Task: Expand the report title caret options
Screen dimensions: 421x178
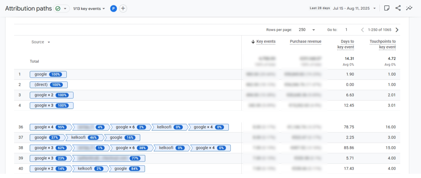Action: click(65, 9)
